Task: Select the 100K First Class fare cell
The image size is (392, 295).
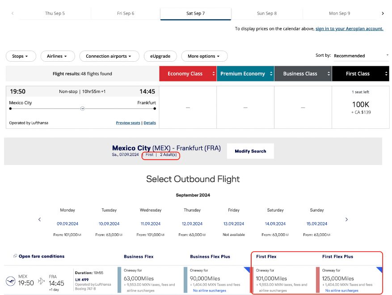Action: (360, 106)
